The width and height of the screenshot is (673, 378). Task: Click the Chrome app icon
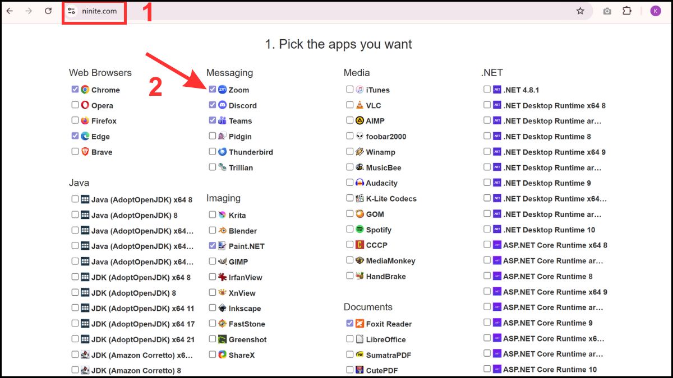[x=85, y=90]
